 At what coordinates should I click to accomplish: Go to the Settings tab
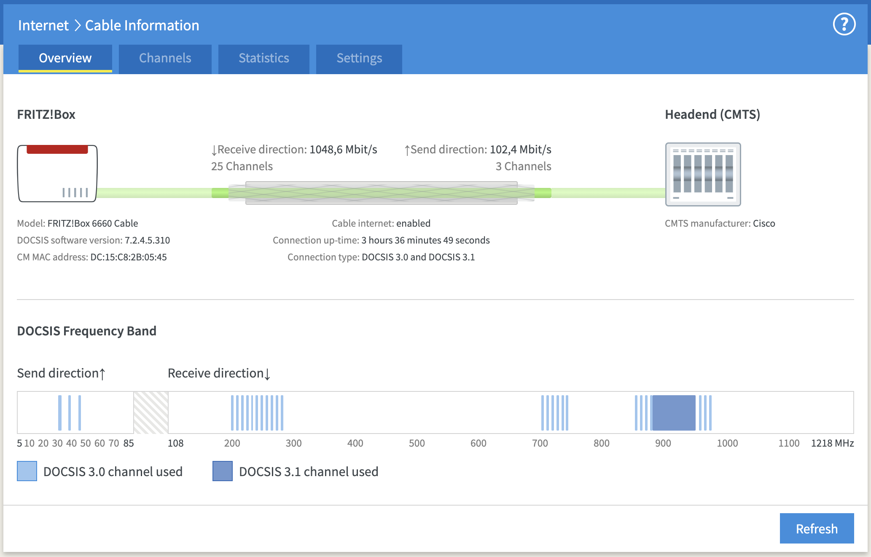(x=359, y=58)
